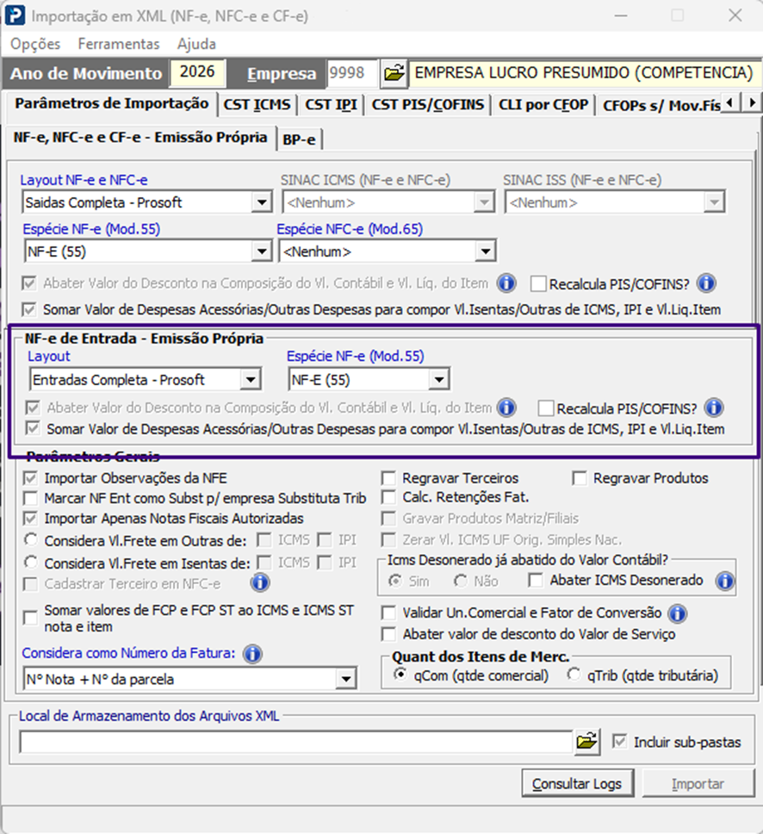Select Considera Vl.Frete em Isentas de radio
The width and height of the screenshot is (763, 834).
pos(31,562)
